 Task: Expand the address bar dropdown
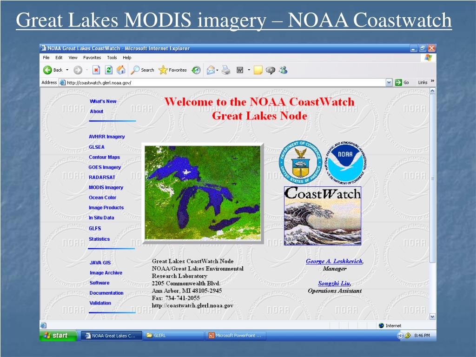point(389,82)
